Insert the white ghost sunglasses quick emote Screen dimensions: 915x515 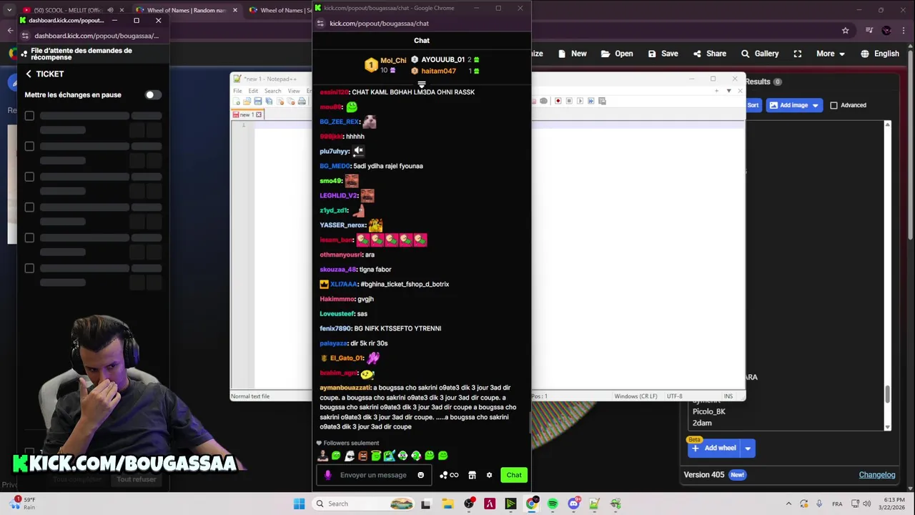349,456
